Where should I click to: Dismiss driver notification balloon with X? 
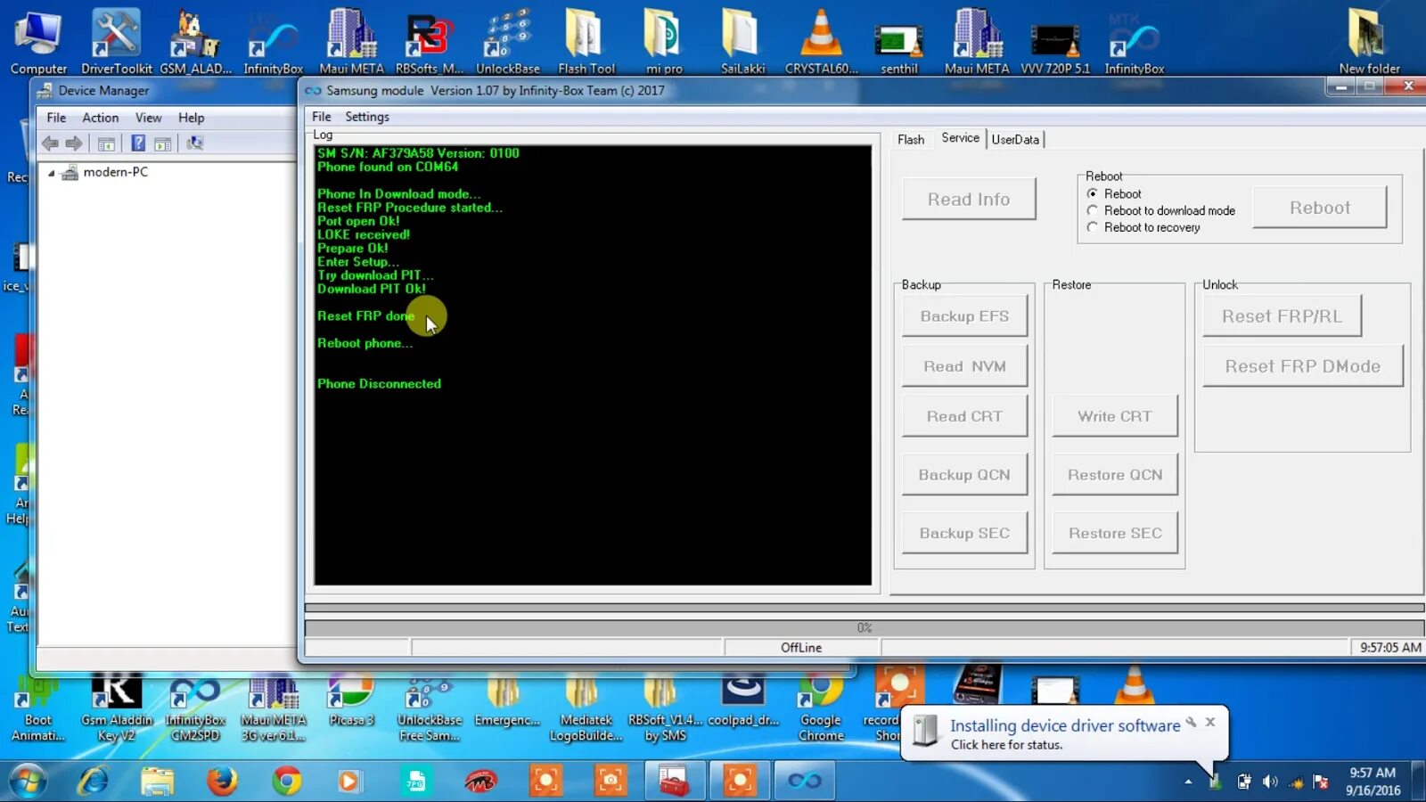pyautogui.click(x=1210, y=722)
